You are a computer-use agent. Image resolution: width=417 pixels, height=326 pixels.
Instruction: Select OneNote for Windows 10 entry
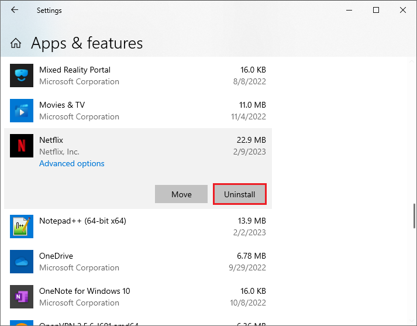[85, 291]
